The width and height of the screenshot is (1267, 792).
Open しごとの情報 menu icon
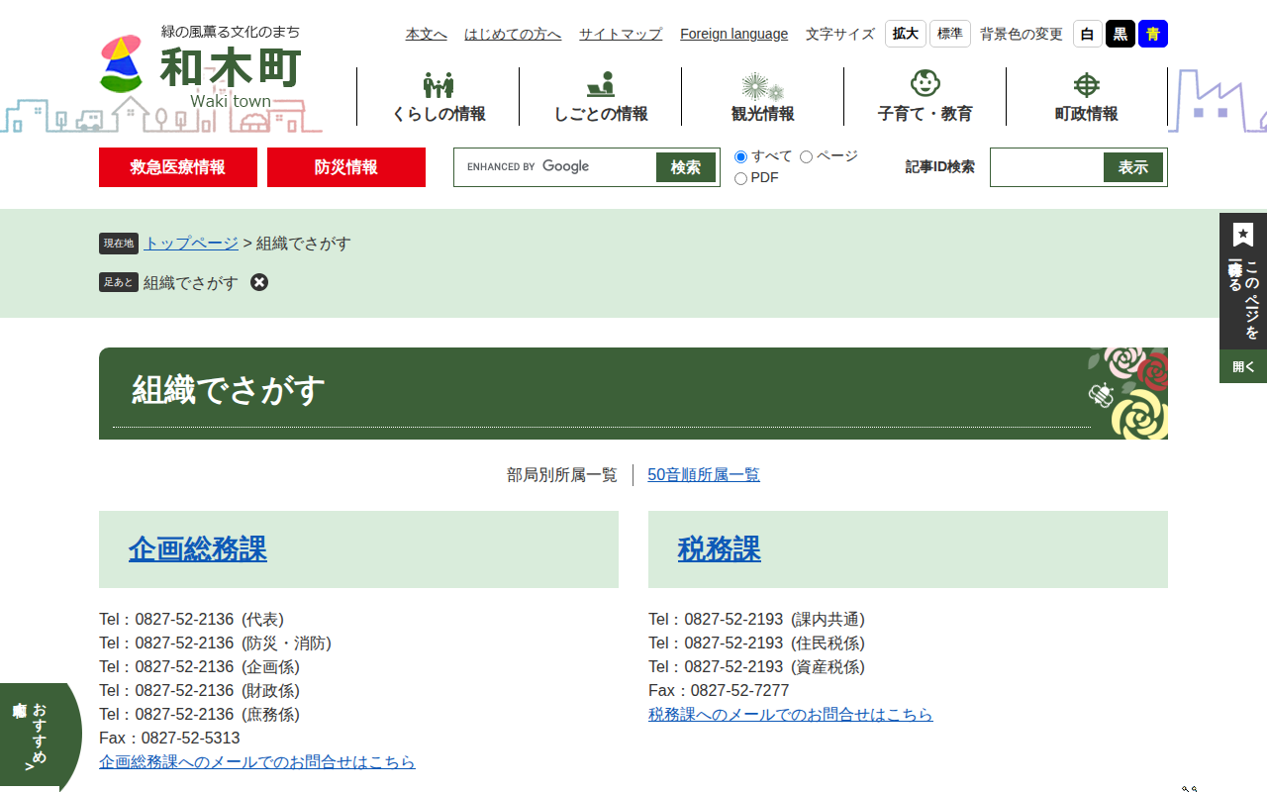point(601,85)
